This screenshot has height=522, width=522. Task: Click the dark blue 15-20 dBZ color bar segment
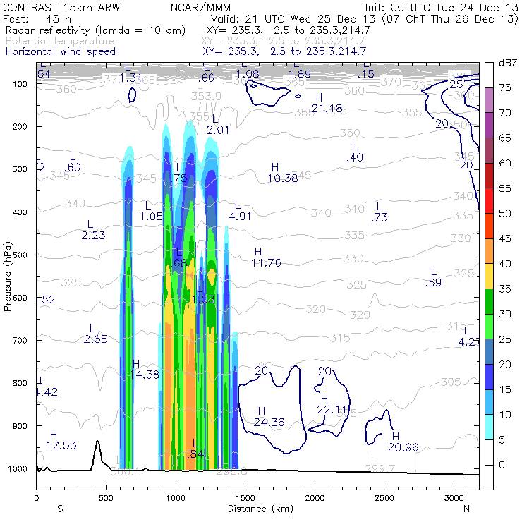pyautogui.click(x=489, y=377)
